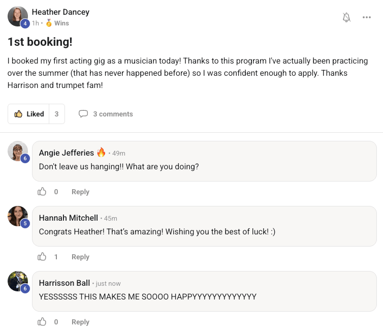Viewport: 383px width, 331px height.
Task: Open Harrisson Ball's avatar
Action: click(17, 281)
